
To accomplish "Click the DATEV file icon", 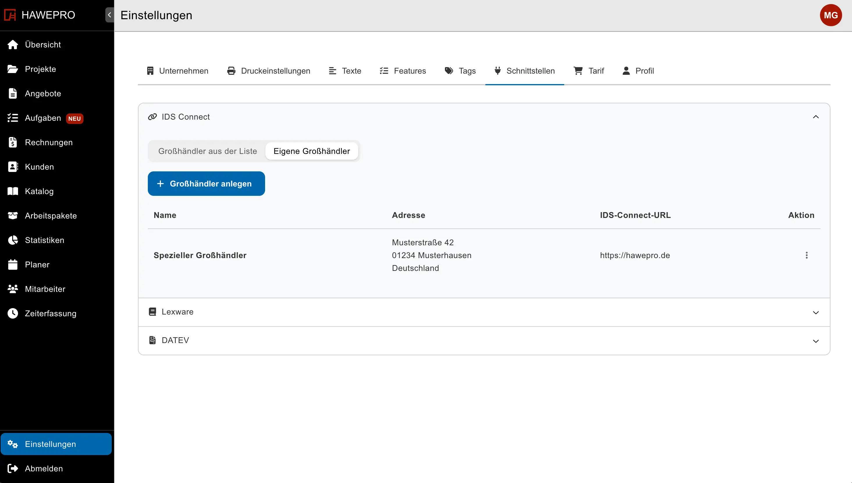I will 152,340.
